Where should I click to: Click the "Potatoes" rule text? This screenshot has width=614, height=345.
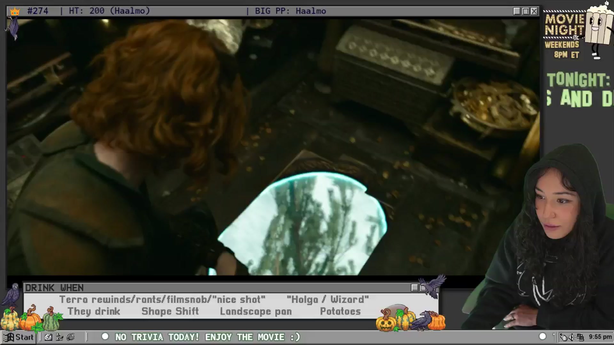pyautogui.click(x=340, y=311)
